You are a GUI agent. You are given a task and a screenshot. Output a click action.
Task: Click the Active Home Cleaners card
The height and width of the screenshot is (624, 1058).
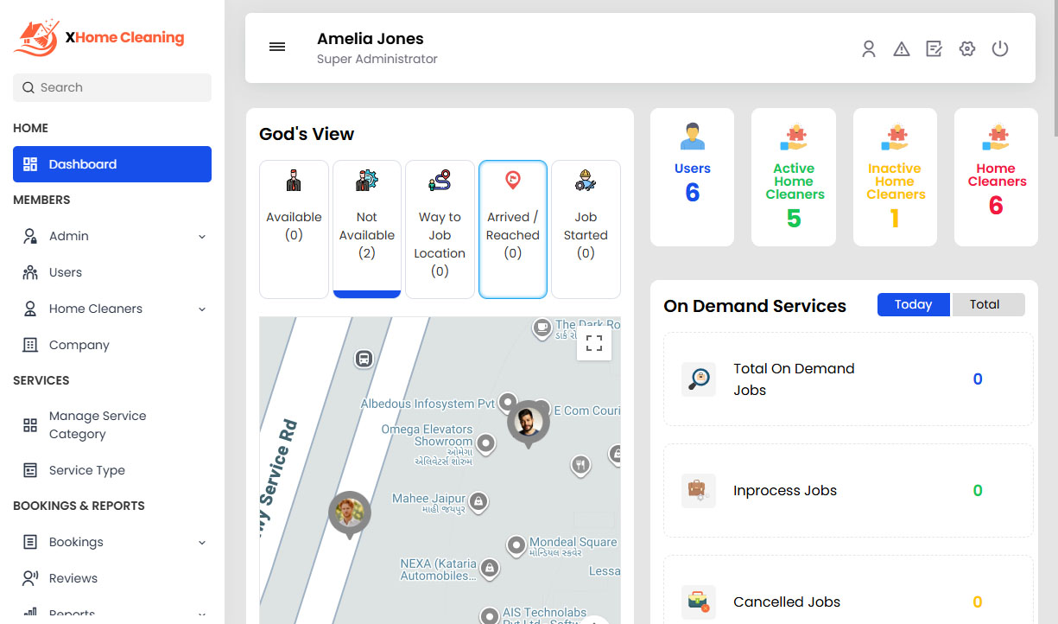click(x=793, y=177)
